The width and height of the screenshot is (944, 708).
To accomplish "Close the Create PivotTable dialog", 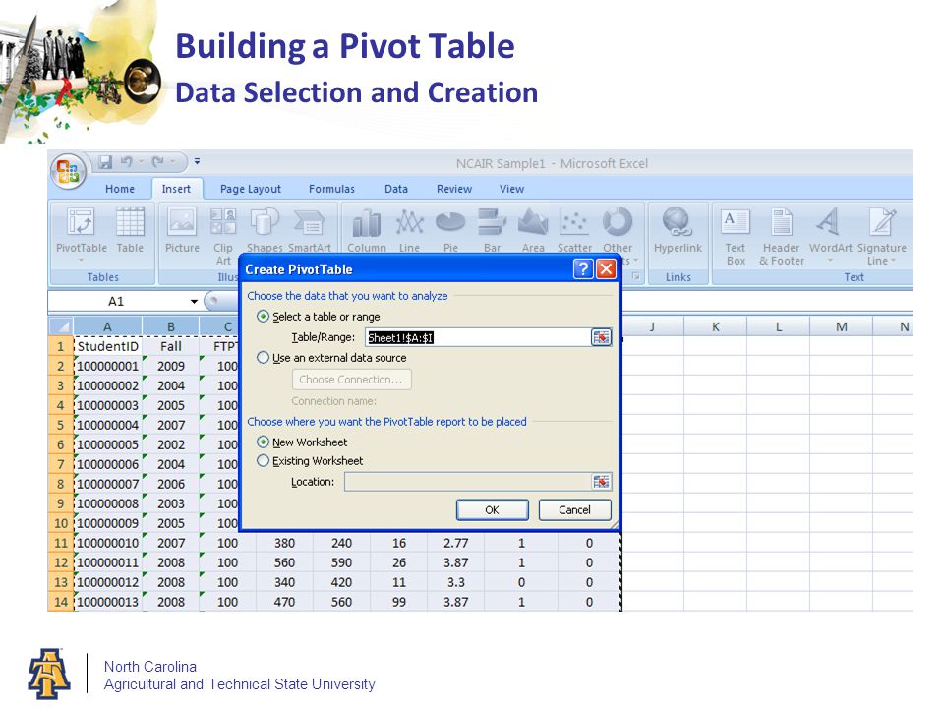I will click(x=607, y=269).
